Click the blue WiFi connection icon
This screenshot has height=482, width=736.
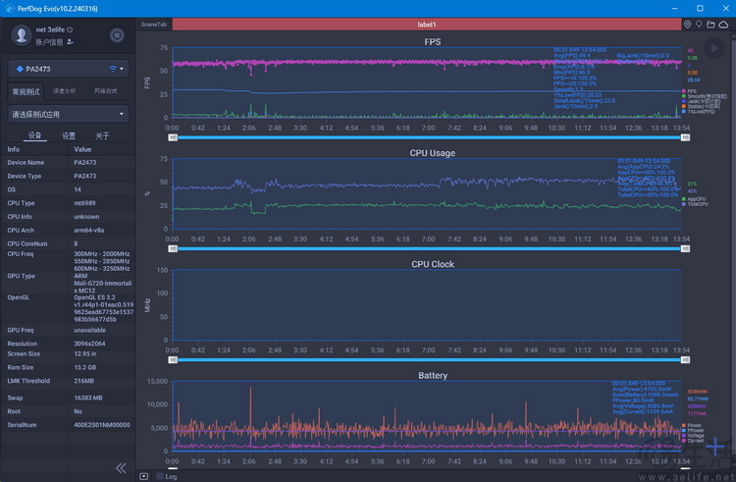[113, 69]
